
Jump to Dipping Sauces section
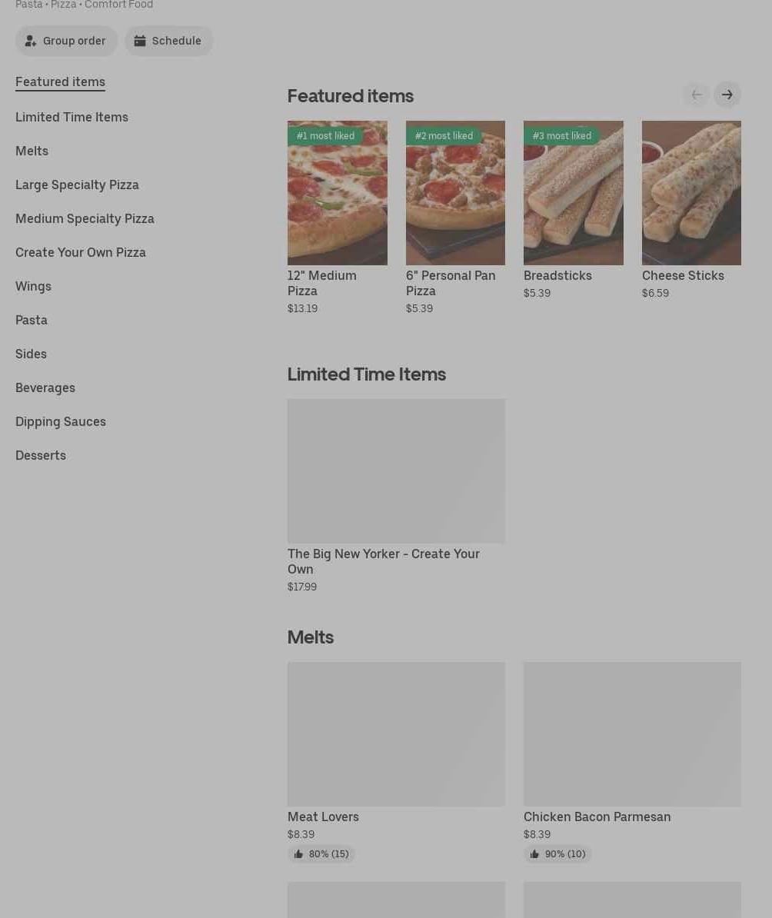tap(60, 421)
